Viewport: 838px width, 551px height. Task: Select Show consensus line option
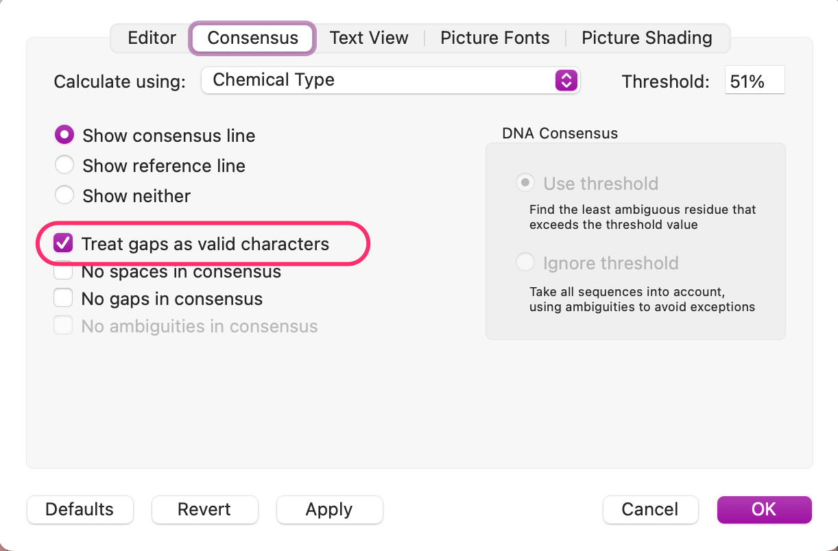pos(64,134)
